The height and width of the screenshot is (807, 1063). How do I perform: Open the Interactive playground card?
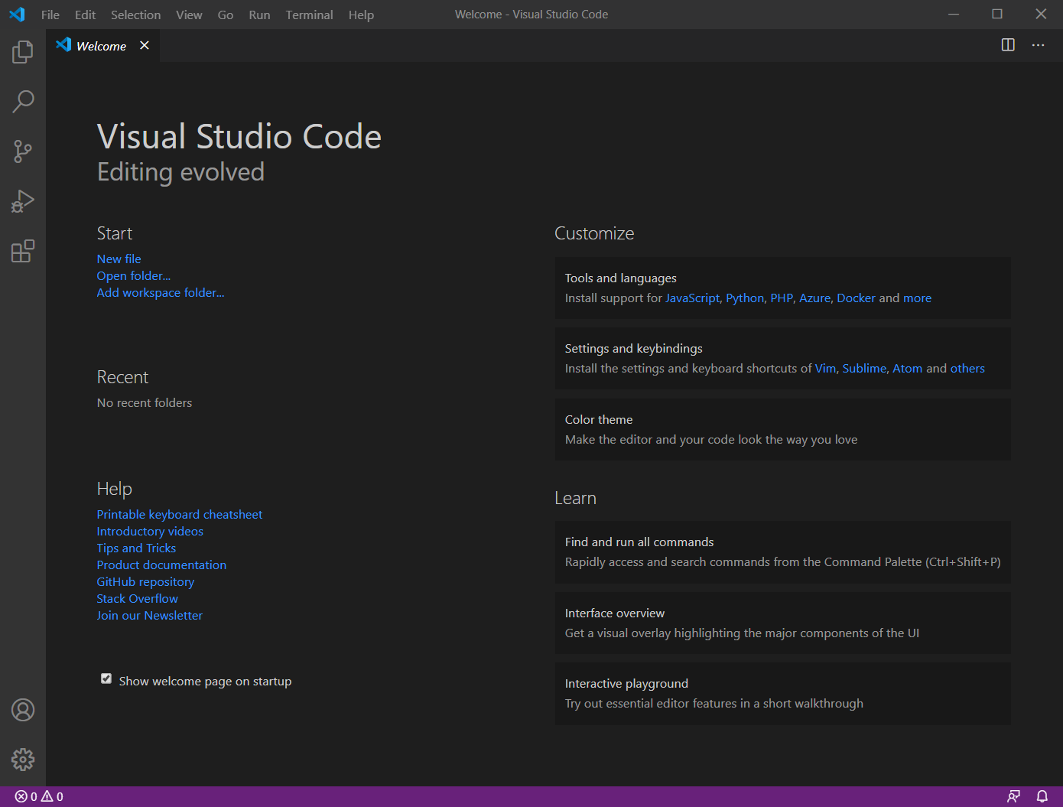point(783,694)
